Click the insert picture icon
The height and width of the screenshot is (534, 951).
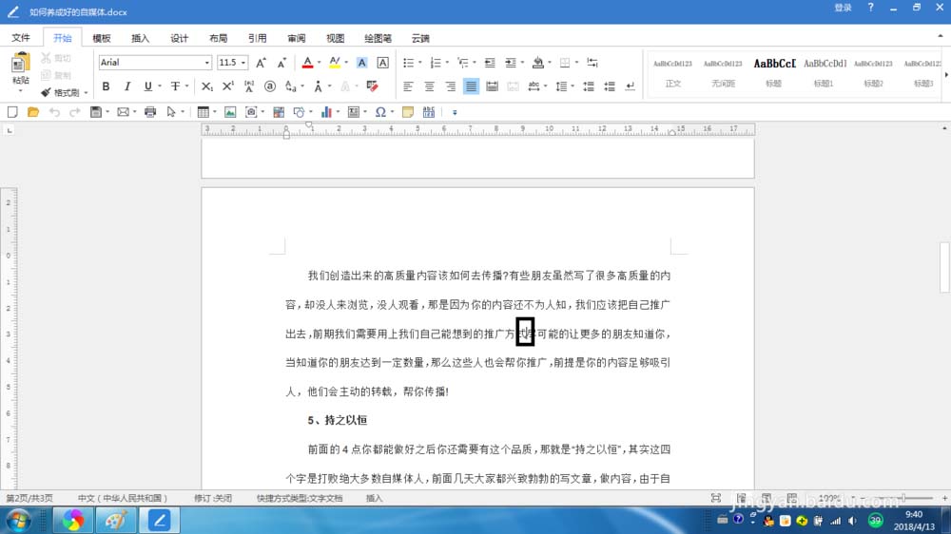pyautogui.click(x=229, y=112)
